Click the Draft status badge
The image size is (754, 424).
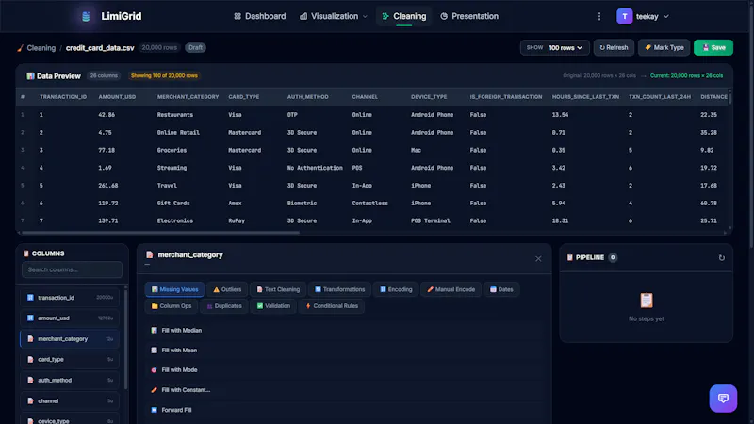pyautogui.click(x=195, y=48)
